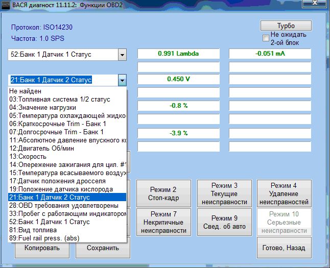Screen dimensions: 330x268
Task: Toggle the 'Не ожидать 2-ой блок' checkbox
Action: pyautogui.click(x=266, y=38)
